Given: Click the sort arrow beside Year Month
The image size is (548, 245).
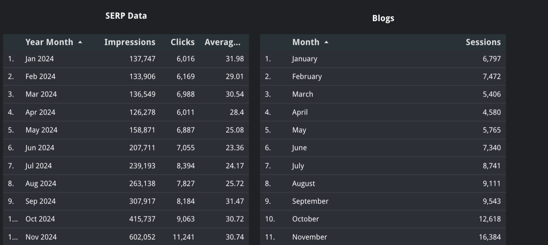Looking at the screenshot, I should tap(80, 42).
